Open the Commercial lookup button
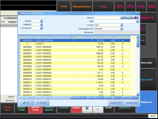The height and width of the screenshot is (119, 158). click(x=41, y=28)
